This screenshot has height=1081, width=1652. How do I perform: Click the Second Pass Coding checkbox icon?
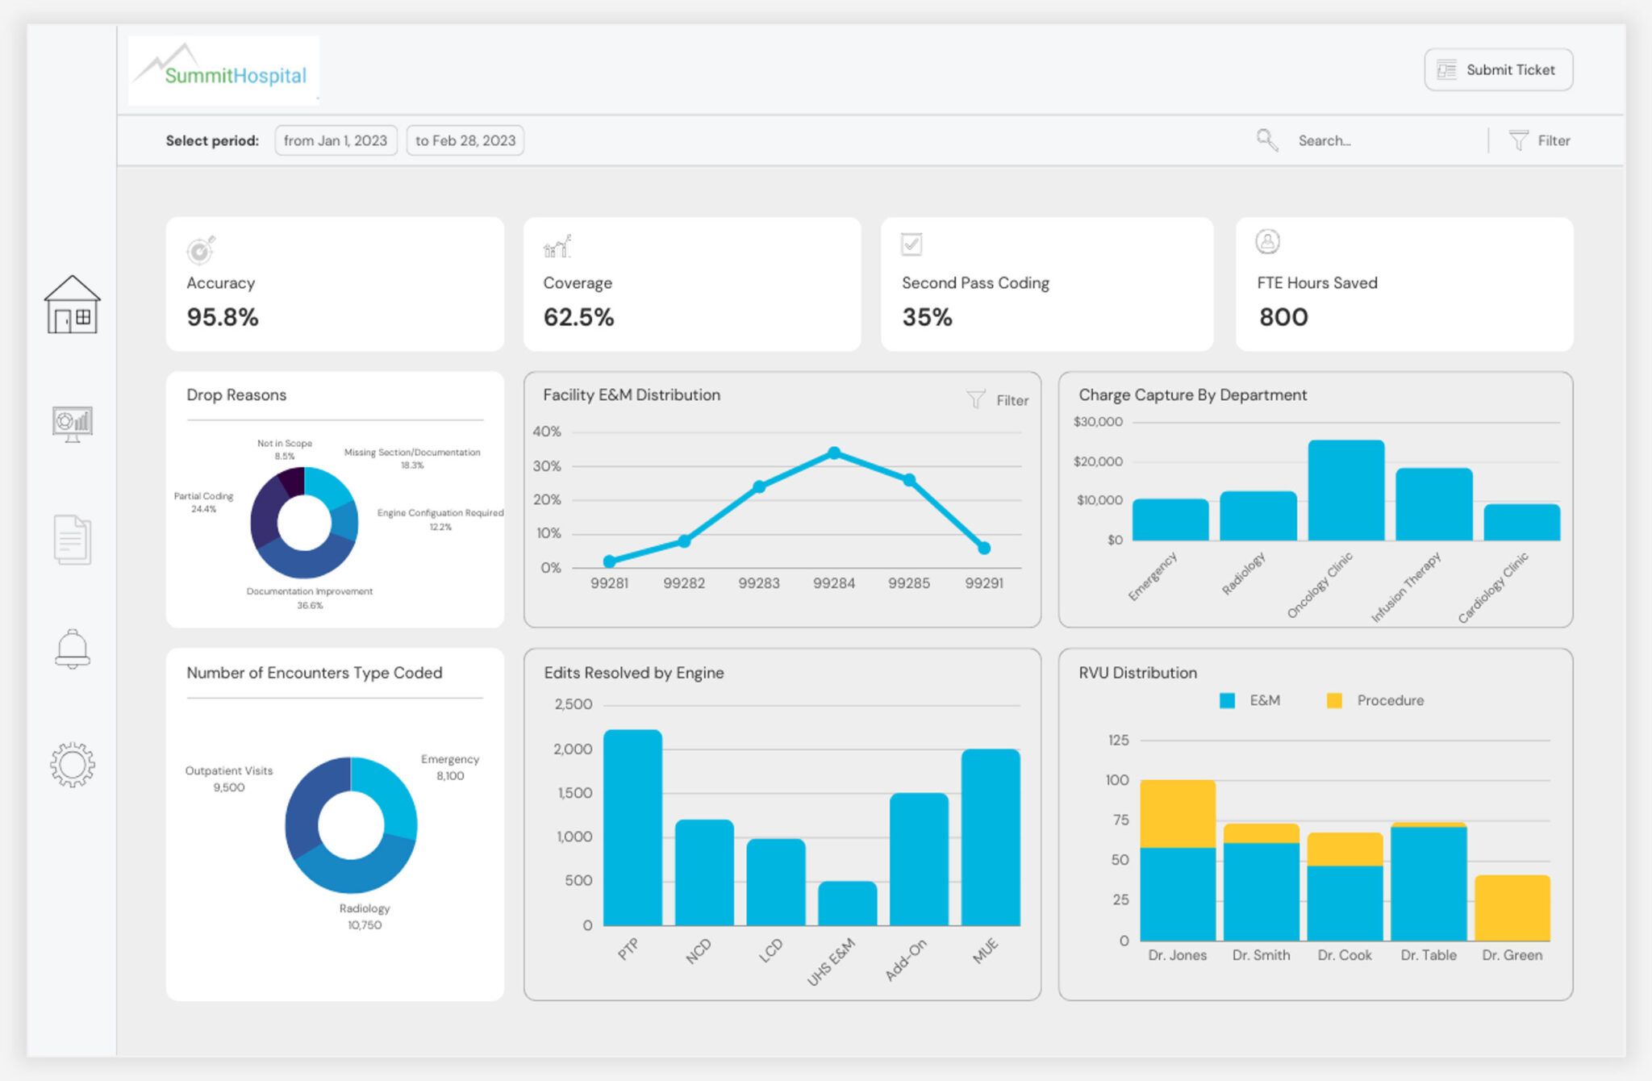(x=912, y=244)
